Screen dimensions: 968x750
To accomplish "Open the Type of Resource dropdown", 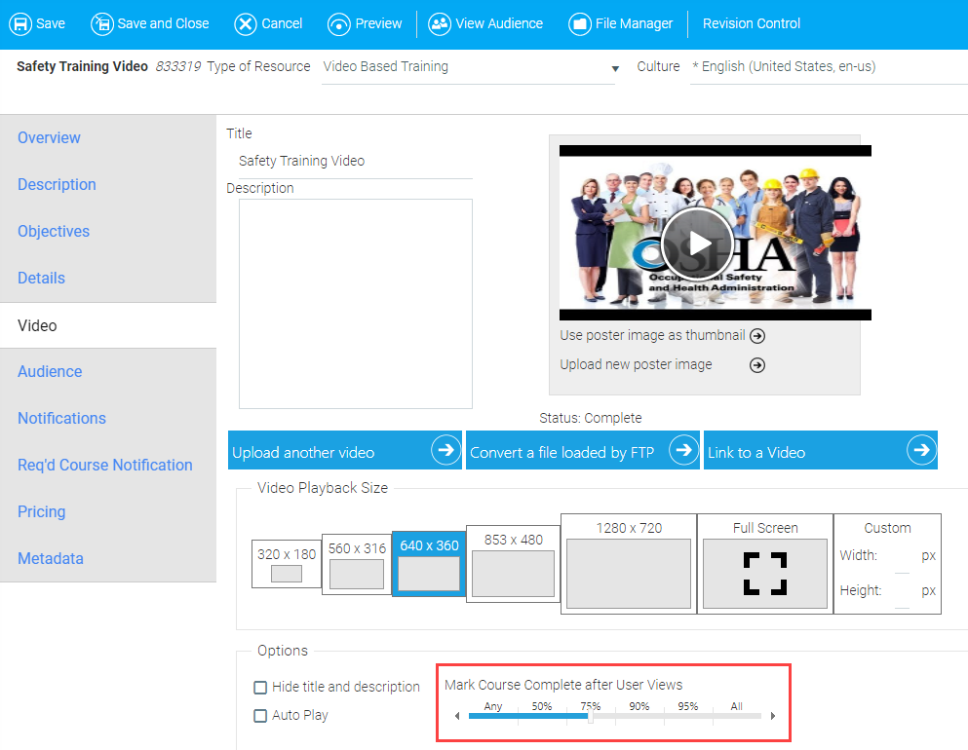I will 615,68.
